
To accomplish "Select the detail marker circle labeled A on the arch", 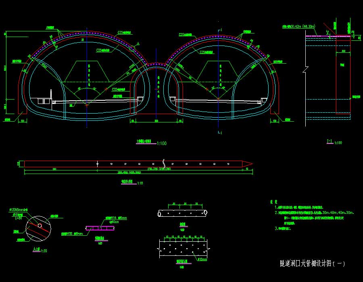I will pos(133,48).
